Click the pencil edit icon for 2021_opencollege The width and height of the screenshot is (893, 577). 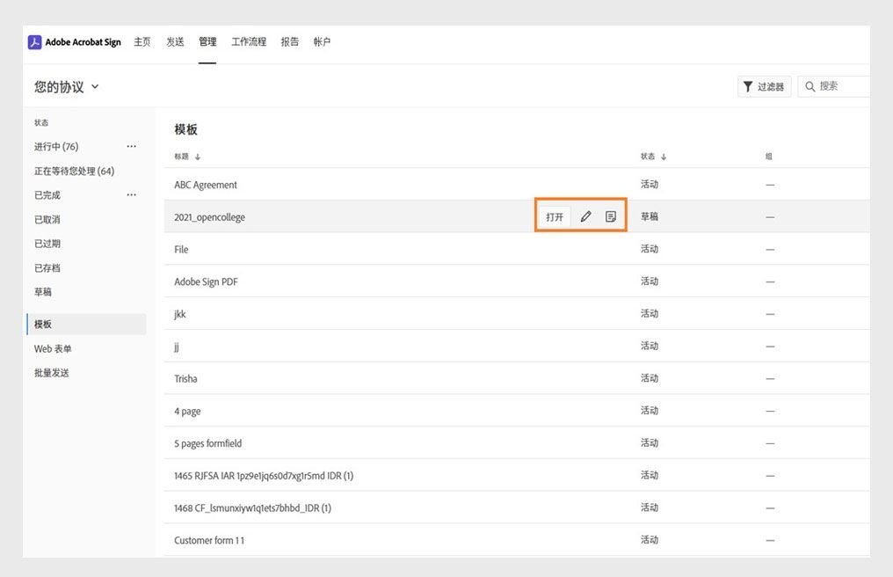tap(586, 216)
